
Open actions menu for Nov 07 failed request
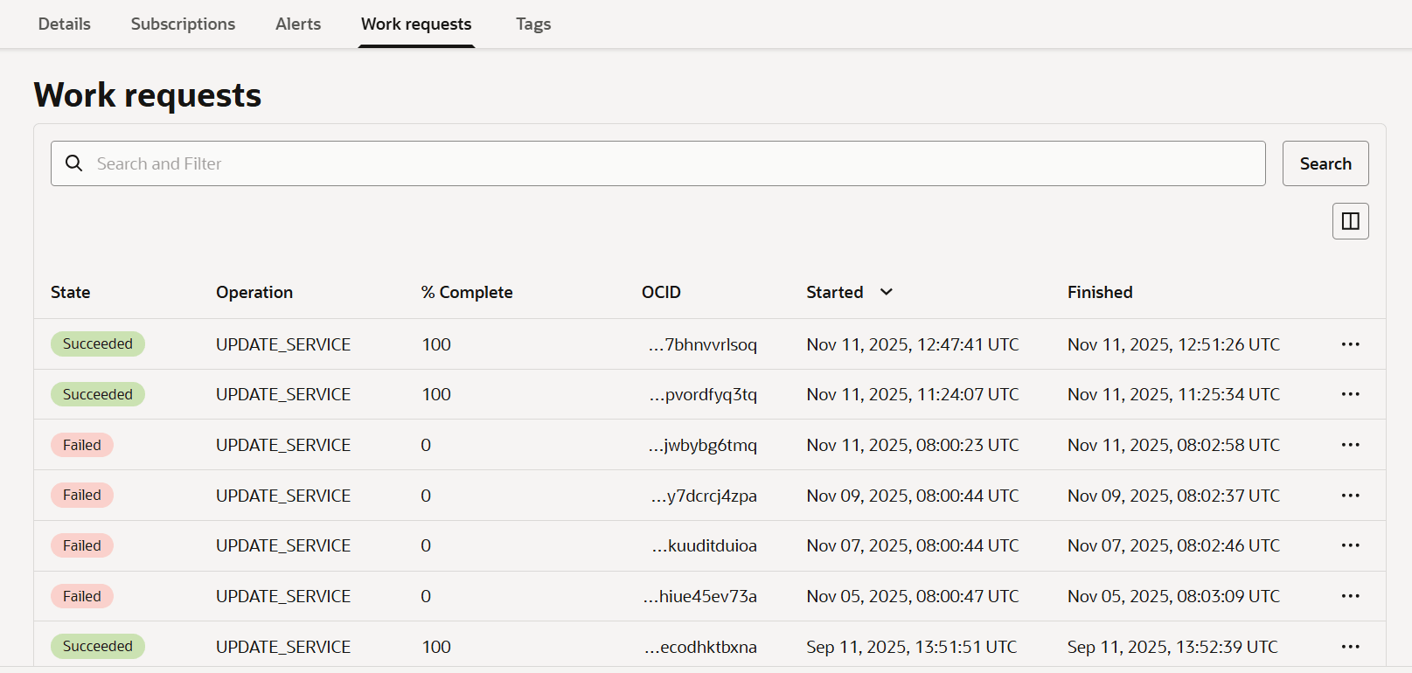click(x=1350, y=545)
